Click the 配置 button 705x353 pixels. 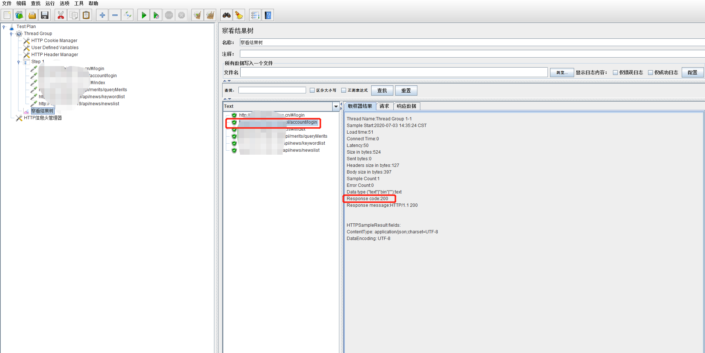click(x=693, y=72)
